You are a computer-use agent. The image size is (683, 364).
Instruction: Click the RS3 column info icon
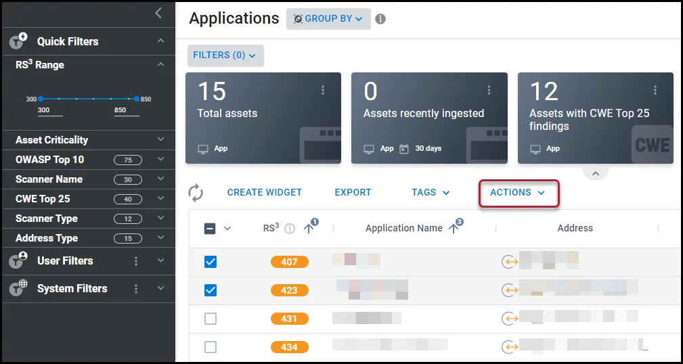tap(290, 229)
